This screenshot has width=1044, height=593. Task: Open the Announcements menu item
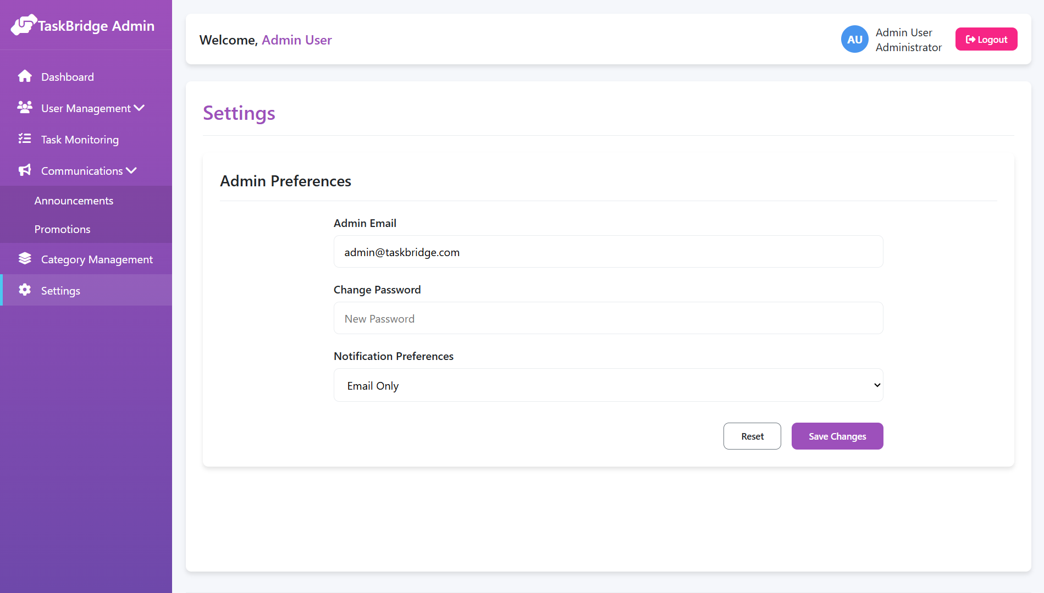(x=74, y=200)
